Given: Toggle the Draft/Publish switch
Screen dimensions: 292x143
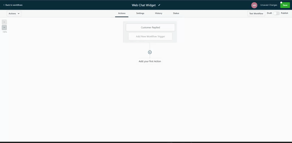Looking at the screenshot, I should click(276, 13).
